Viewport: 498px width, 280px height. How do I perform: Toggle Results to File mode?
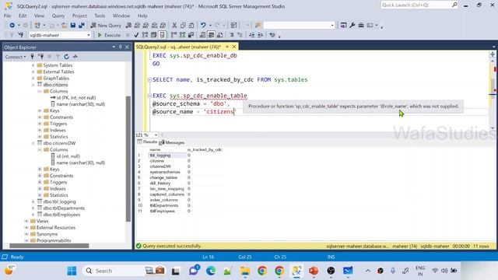click(x=219, y=35)
